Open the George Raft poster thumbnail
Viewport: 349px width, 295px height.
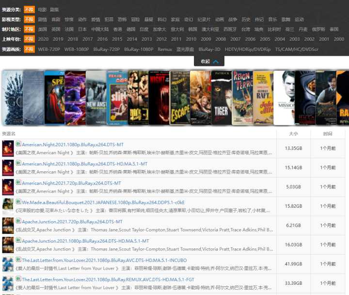pos(263,98)
